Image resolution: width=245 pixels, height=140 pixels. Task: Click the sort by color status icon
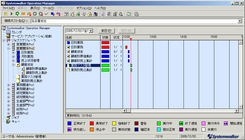click(x=121, y=14)
